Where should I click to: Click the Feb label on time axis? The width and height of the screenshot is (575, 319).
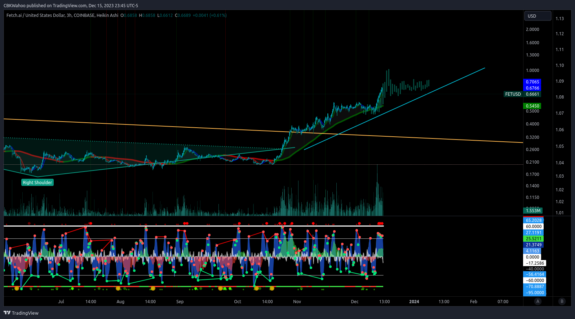(x=474, y=302)
